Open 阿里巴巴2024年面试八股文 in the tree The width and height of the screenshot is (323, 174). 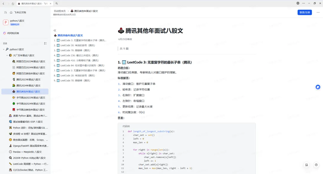click(x=31, y=68)
